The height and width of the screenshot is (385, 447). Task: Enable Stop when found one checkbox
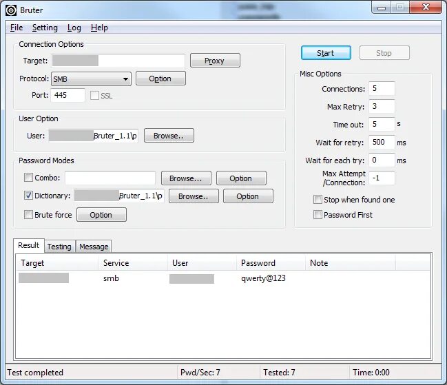318,200
